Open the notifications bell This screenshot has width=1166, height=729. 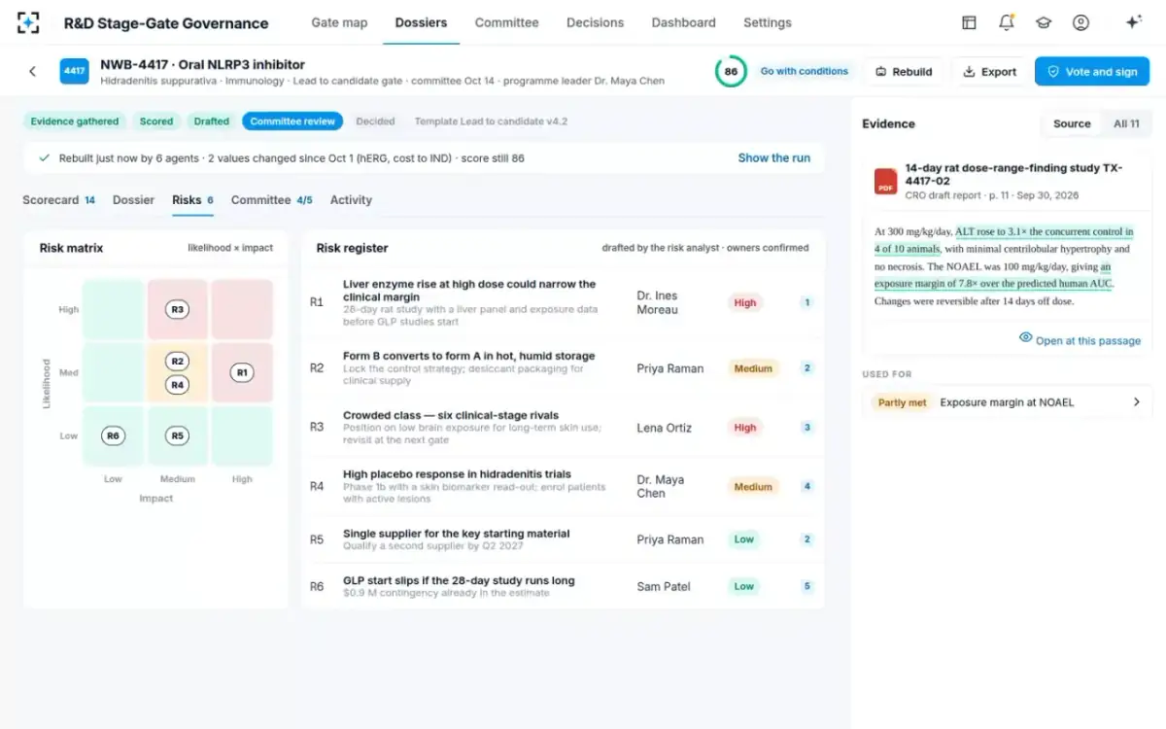click(1007, 22)
